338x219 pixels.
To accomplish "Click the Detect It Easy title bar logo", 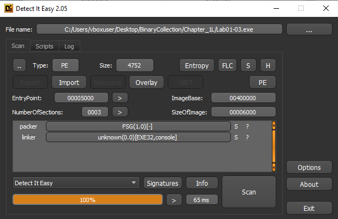I will coord(9,8).
